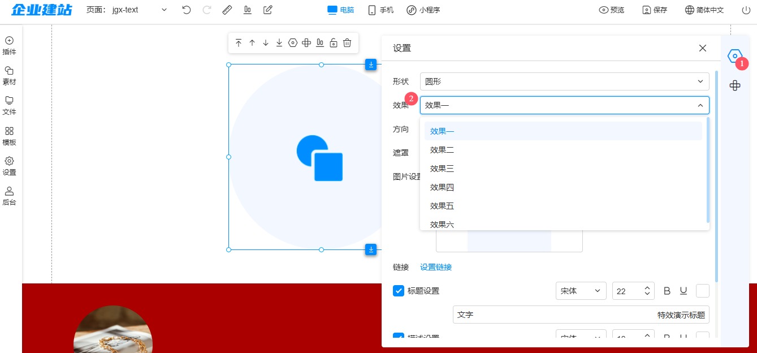Viewport: 757px width, 353px height.
Task: Open the title color swatch
Action: pos(703,291)
